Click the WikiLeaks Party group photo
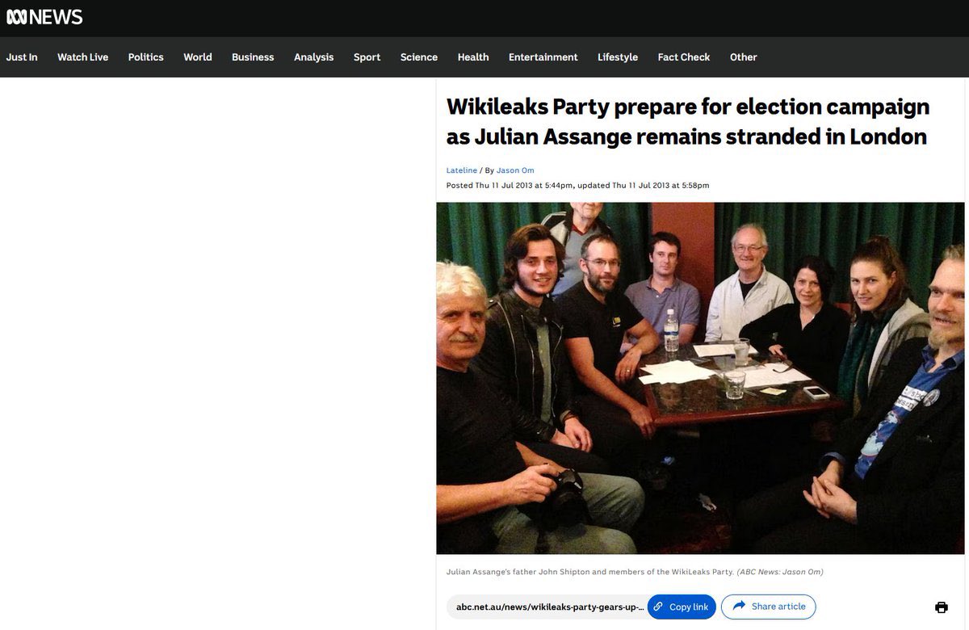 [701, 378]
